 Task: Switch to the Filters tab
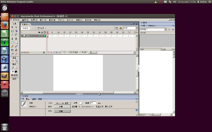point(34,99)
